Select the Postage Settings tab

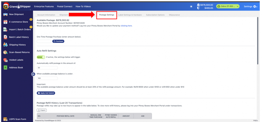107,15
